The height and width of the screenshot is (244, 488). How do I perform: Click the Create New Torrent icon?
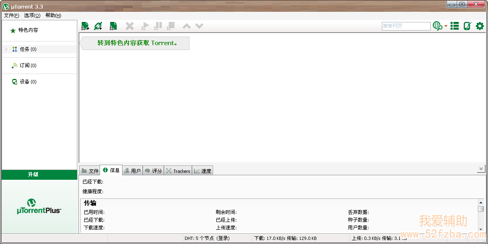point(113,26)
